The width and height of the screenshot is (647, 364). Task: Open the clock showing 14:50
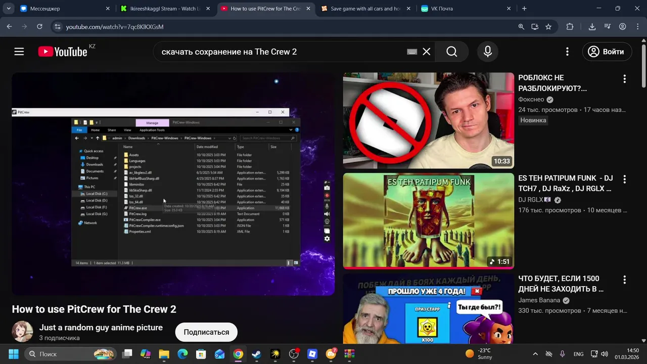[627, 354]
